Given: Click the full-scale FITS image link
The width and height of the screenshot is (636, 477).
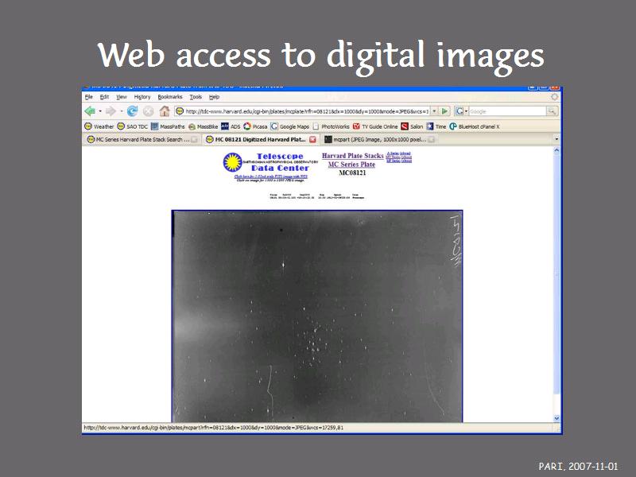Looking at the screenshot, I should [x=271, y=176].
